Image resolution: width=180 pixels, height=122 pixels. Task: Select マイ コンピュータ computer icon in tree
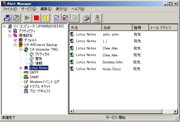click(x=10, y=26)
